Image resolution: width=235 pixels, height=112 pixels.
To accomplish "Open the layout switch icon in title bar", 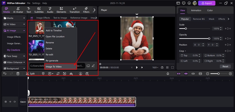I will [x=178, y=3].
